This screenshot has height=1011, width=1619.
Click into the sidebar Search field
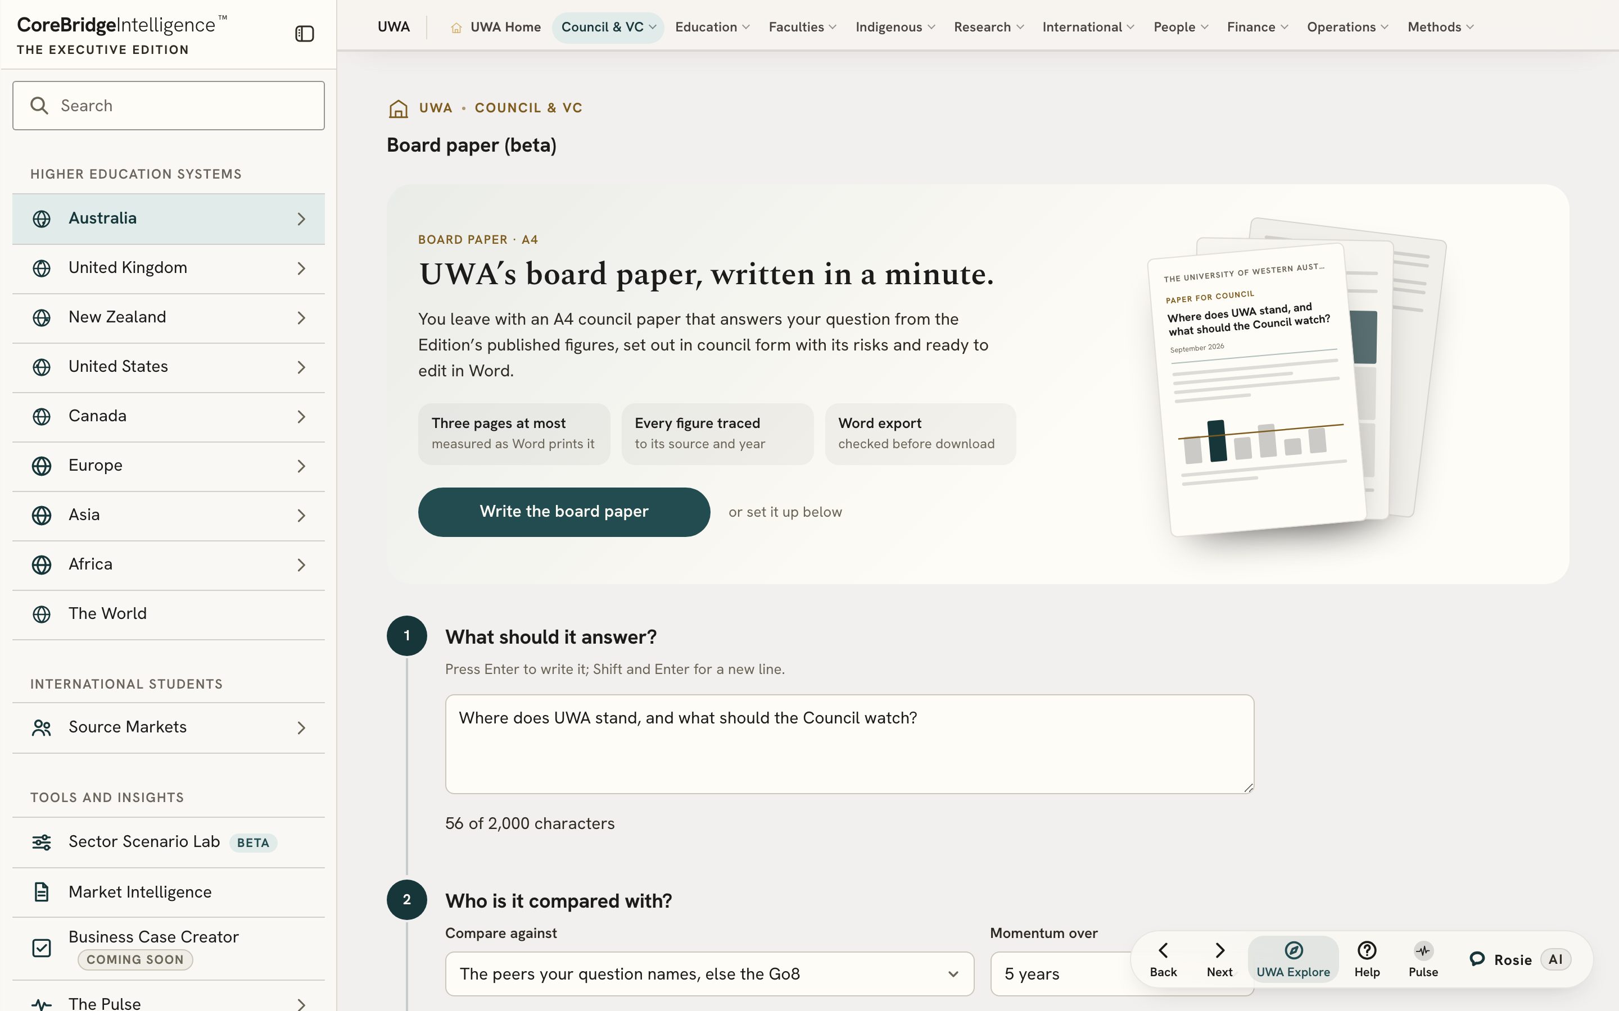[169, 106]
